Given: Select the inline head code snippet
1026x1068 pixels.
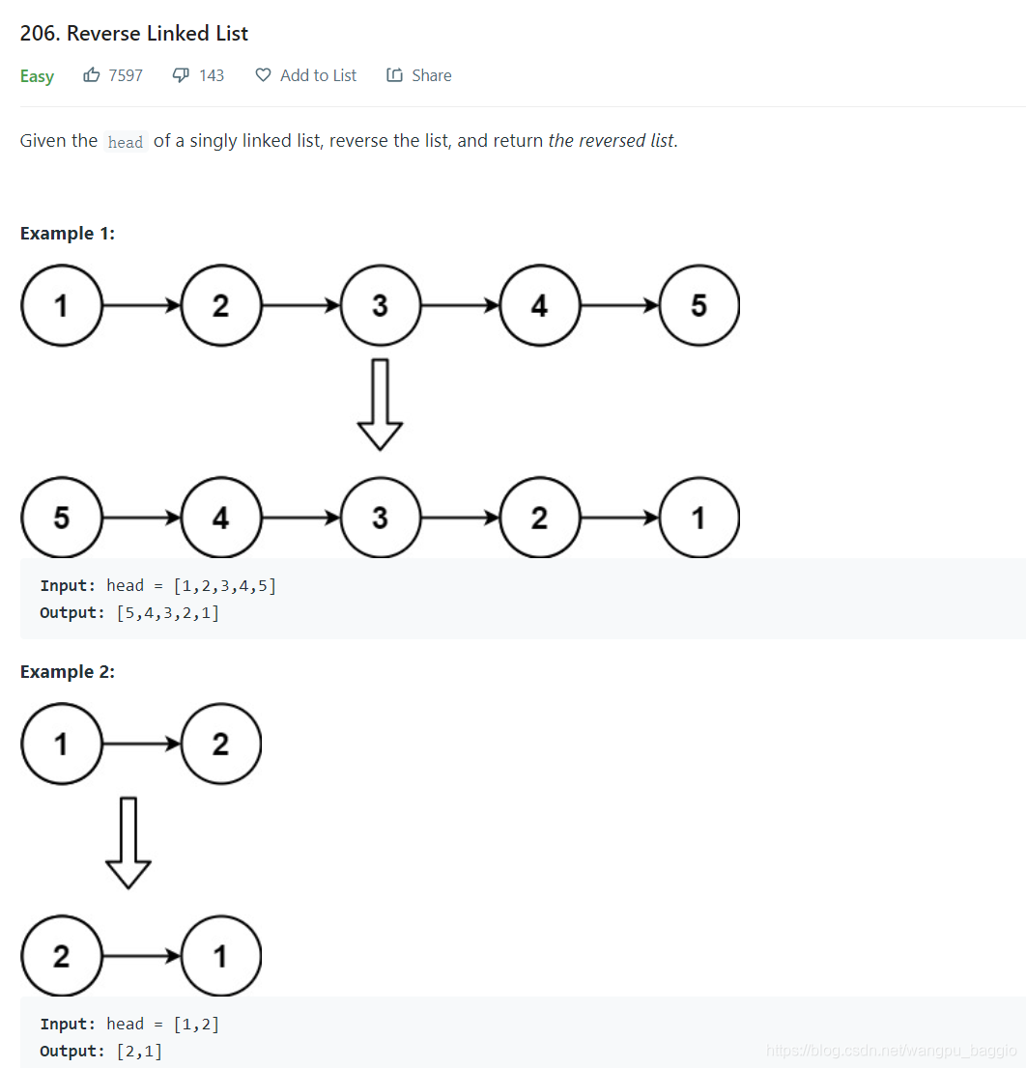Looking at the screenshot, I should [x=125, y=141].
